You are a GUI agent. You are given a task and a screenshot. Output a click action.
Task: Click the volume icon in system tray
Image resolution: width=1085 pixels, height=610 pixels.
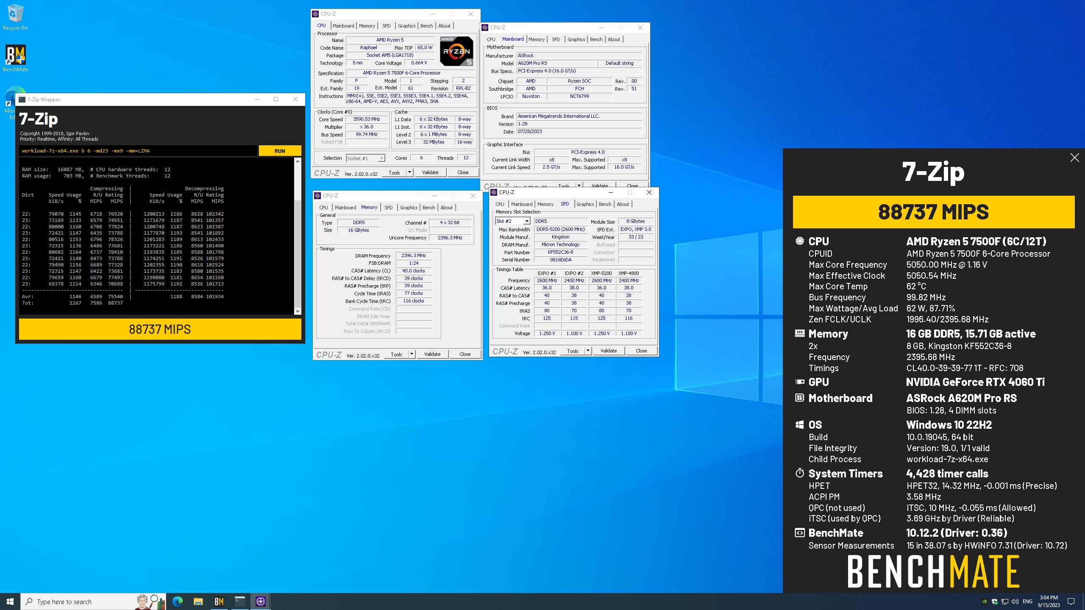point(1015,602)
